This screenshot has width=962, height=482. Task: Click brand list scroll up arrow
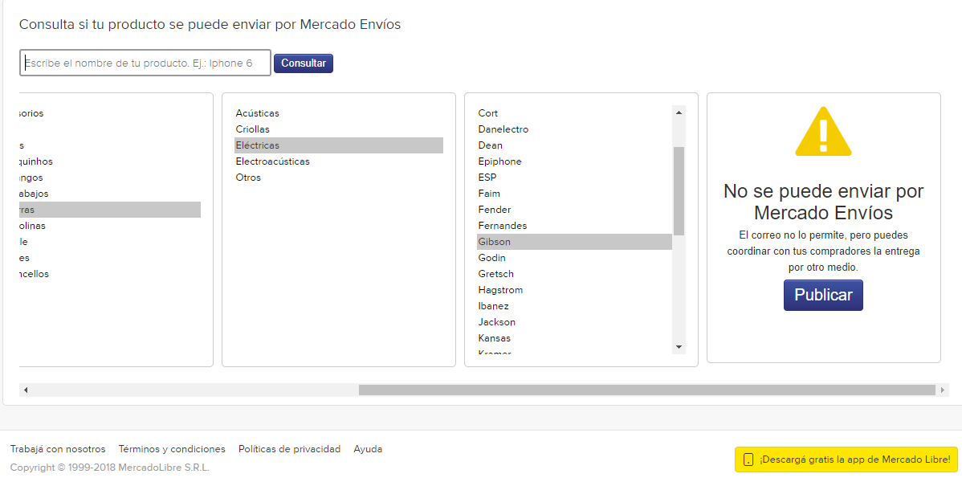pyautogui.click(x=679, y=112)
